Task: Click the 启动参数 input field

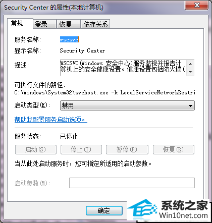Action: click(x=132, y=183)
